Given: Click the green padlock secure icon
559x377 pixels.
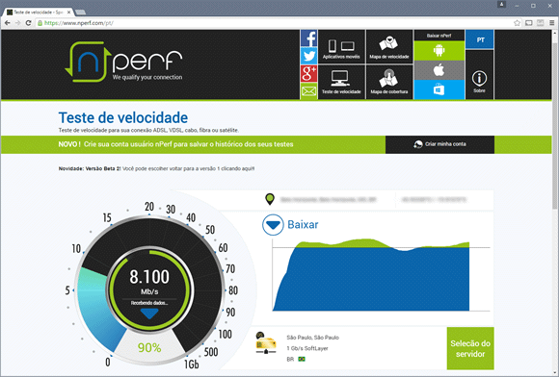Looking at the screenshot, I should 40,23.
